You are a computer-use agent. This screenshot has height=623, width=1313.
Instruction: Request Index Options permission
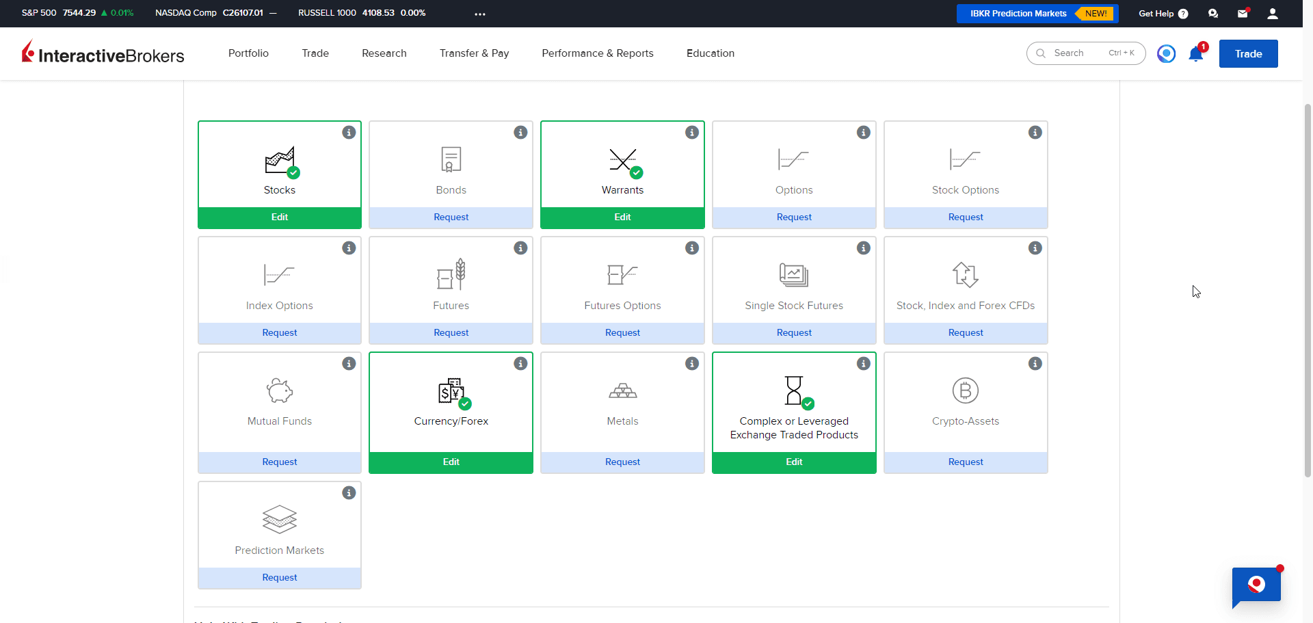pyautogui.click(x=280, y=333)
